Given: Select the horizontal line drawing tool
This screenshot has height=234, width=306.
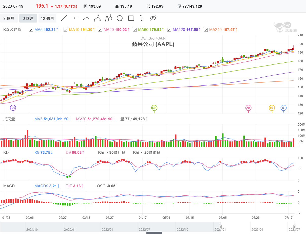Looking at the screenshot, I should [x=75, y=18].
